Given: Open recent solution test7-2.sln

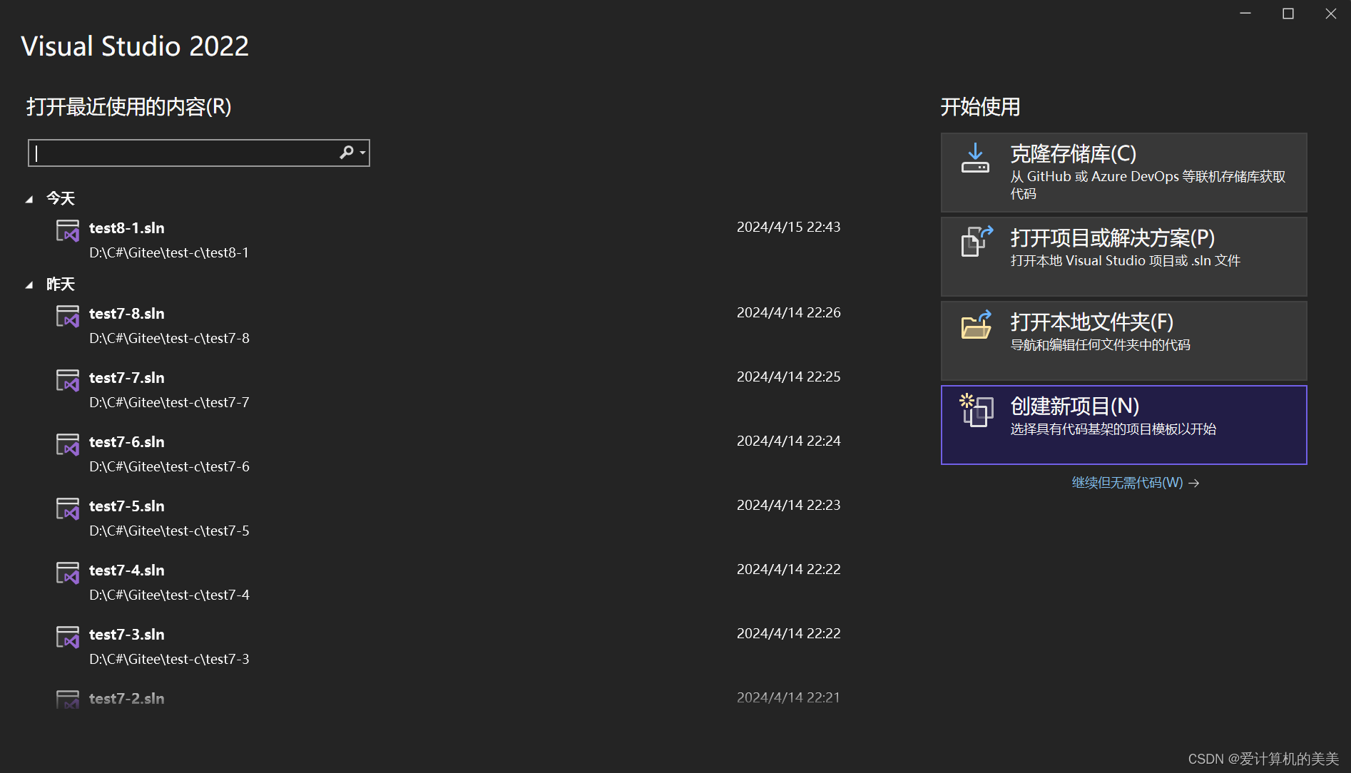Looking at the screenshot, I should pyautogui.click(x=126, y=699).
